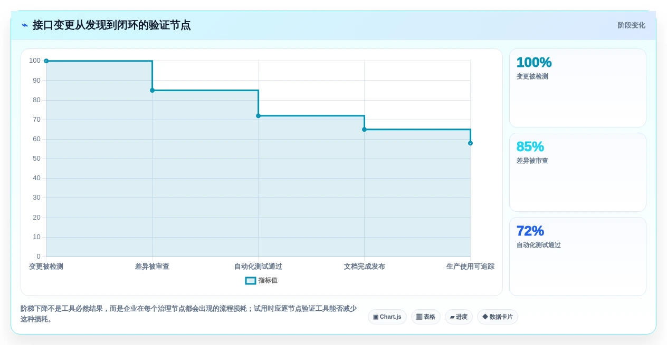The width and height of the screenshot is (667, 345).
Task: Click the 85% 差异被审查 stat card
Action: pos(578,172)
